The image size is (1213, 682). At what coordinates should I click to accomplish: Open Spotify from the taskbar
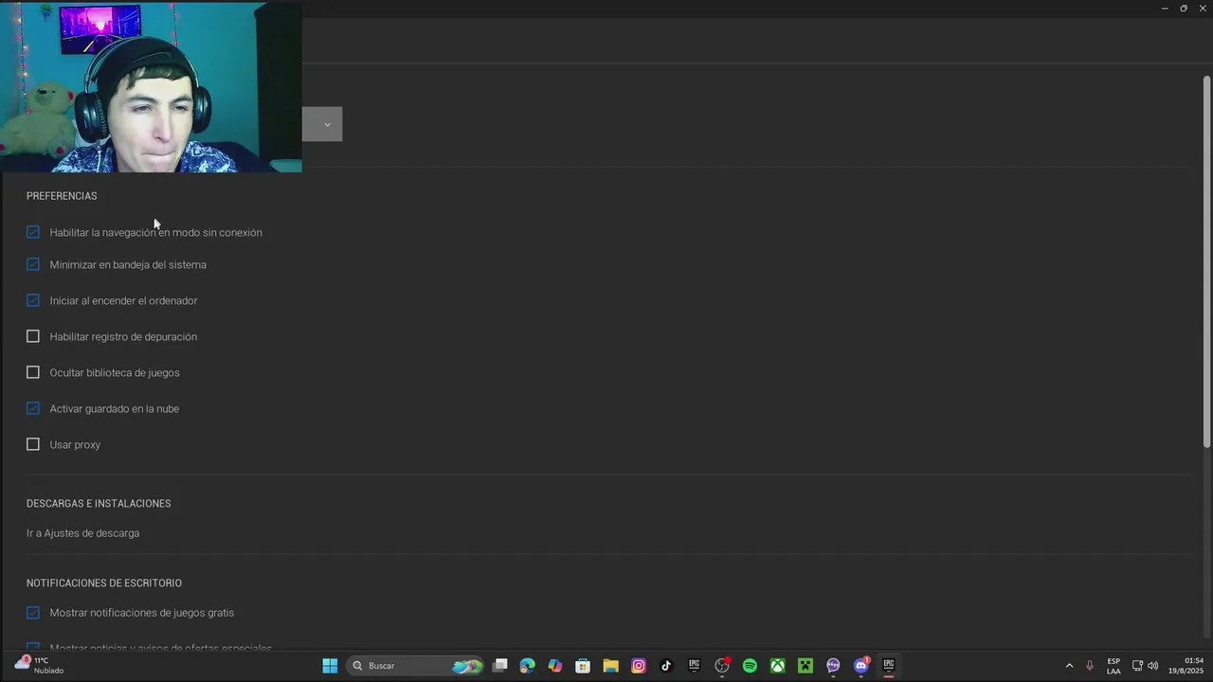(750, 666)
